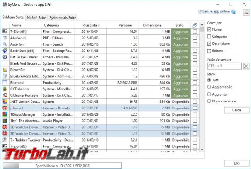Click the µTorrent UPD badge icon
This screenshot has width=251, height=169.
click(x=5, y=108)
